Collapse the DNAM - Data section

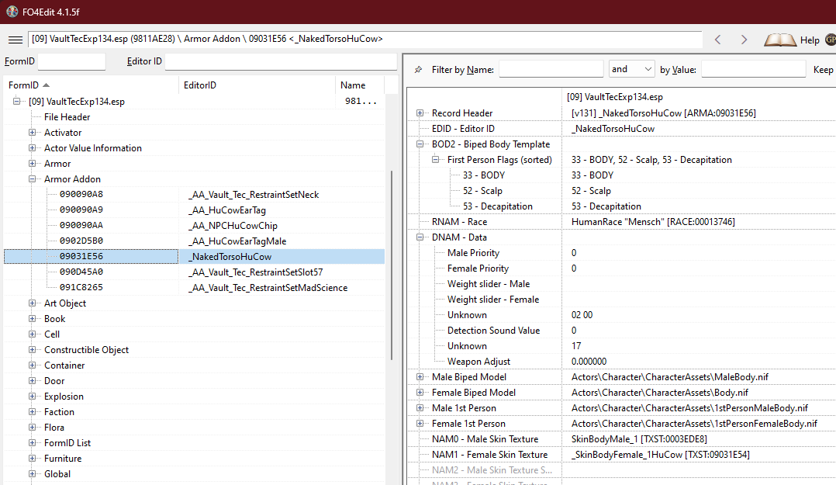420,237
